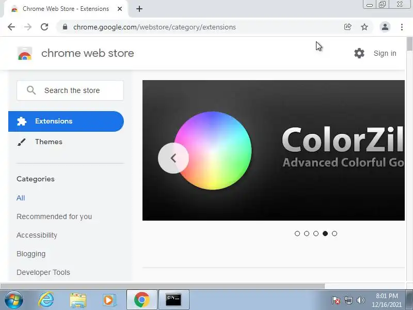Screen dimensions: 413x310
Task: Switch to the Themes section
Action: pos(49,142)
